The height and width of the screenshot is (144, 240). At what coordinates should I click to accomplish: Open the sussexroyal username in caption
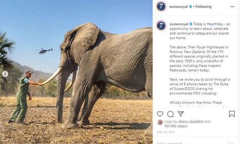click(x=179, y=24)
